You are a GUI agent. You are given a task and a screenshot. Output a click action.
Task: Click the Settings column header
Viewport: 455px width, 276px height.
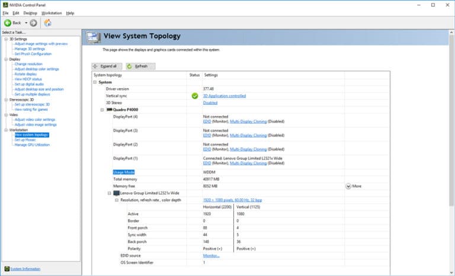point(211,75)
